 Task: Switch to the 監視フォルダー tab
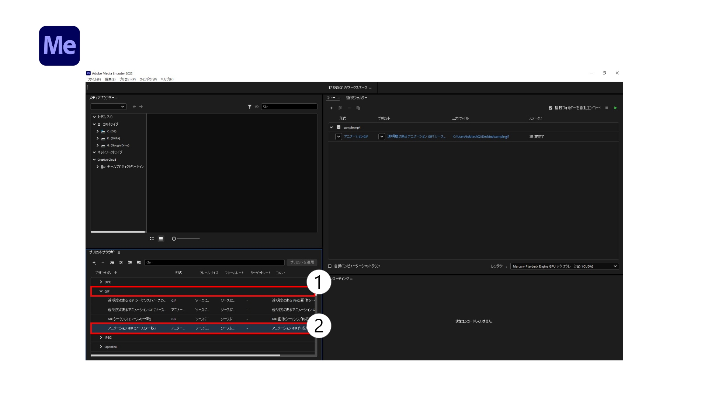coord(356,98)
